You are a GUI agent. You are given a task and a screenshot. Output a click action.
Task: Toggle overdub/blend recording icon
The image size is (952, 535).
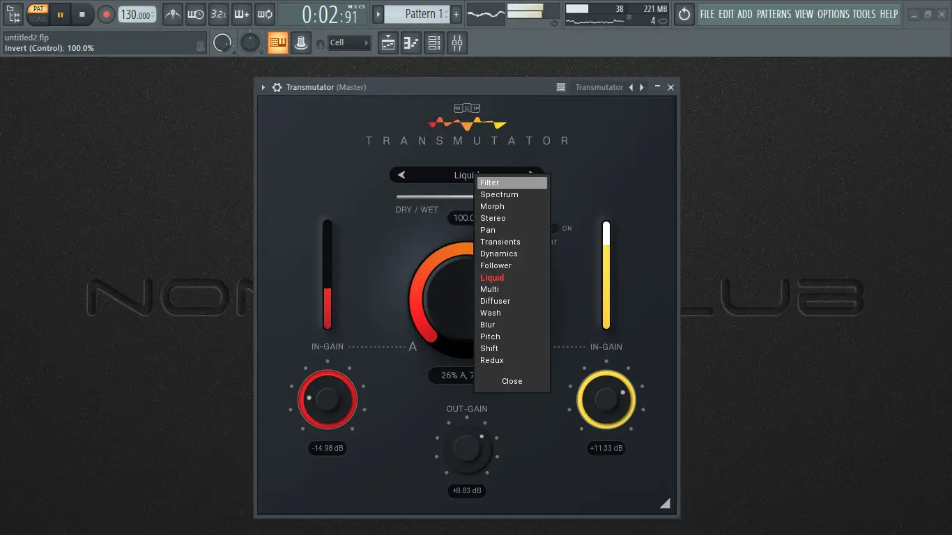tap(241, 14)
